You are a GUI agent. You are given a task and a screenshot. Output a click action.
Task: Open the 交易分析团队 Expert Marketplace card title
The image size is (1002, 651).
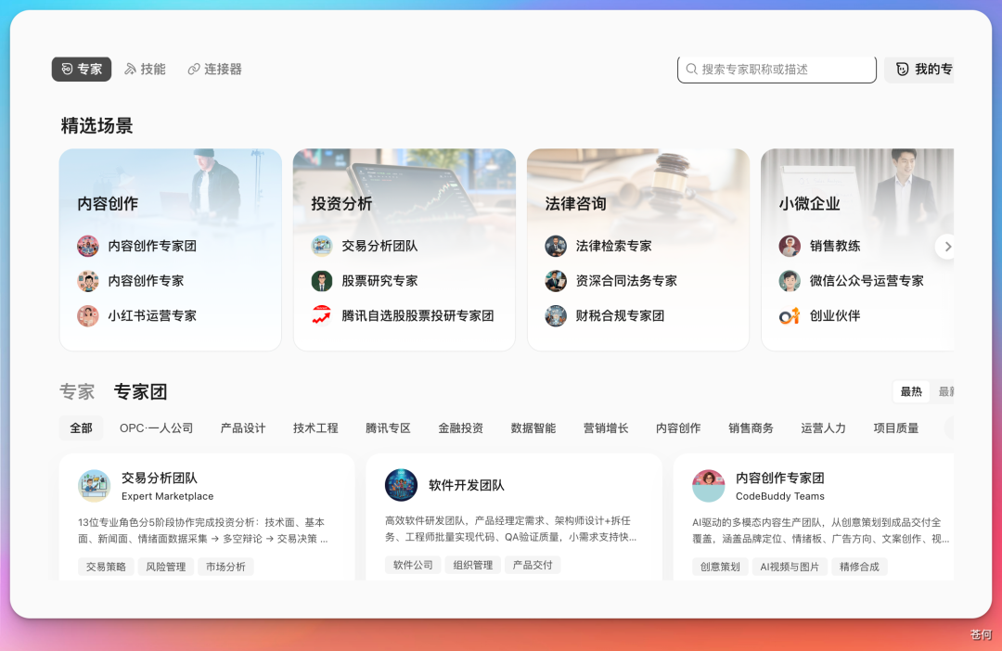[x=160, y=478]
